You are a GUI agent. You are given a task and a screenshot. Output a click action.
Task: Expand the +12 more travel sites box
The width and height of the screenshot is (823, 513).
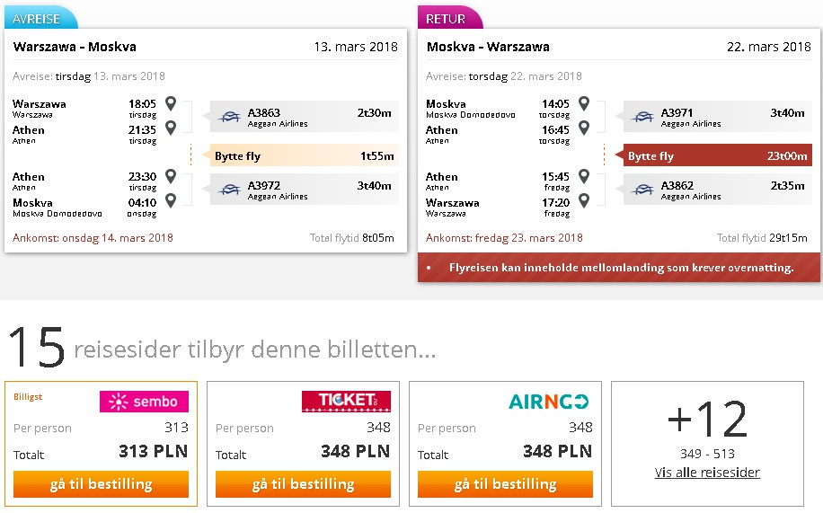(x=707, y=444)
